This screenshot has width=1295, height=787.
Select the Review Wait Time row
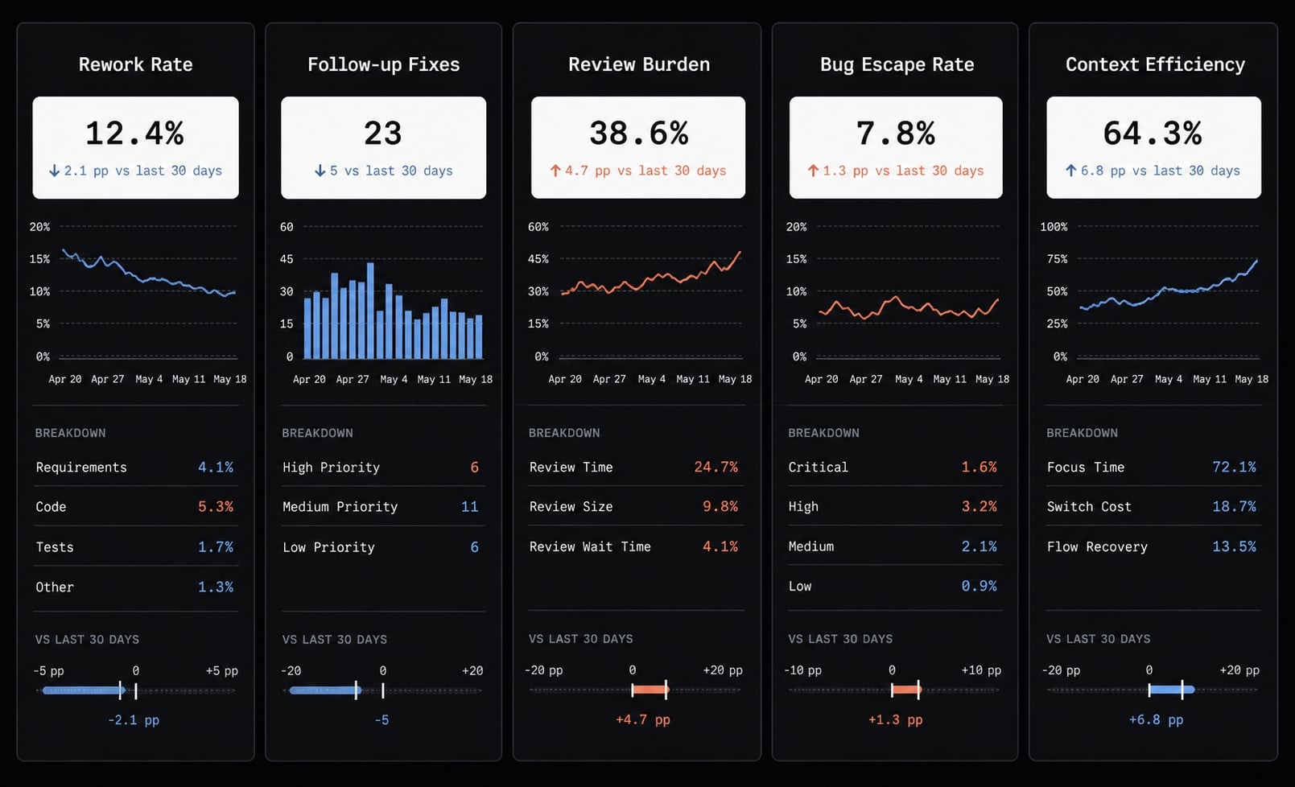[636, 546]
